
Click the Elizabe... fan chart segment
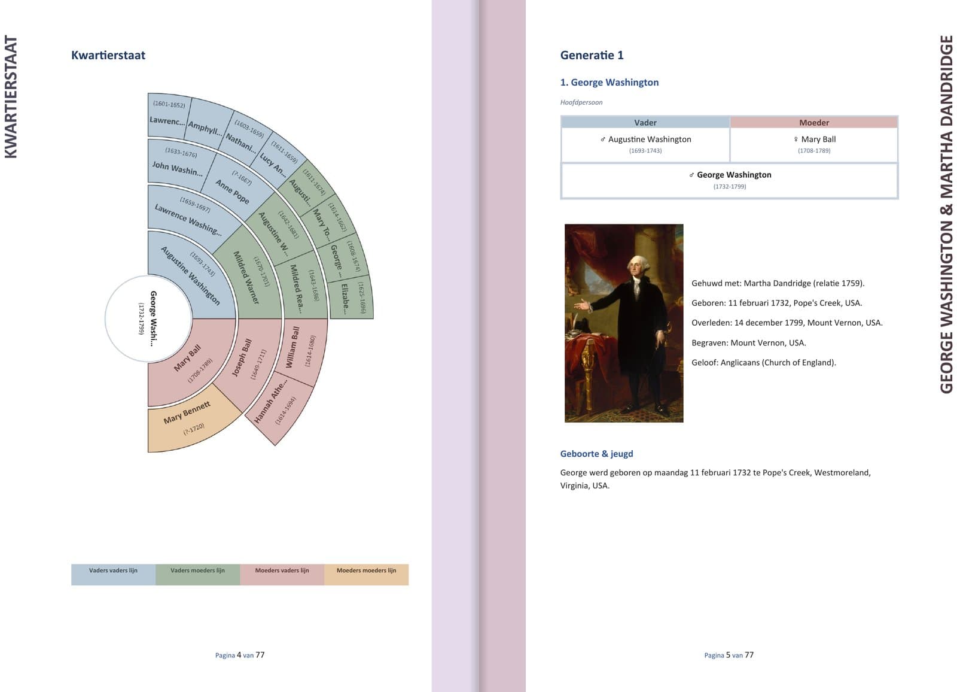pyautogui.click(x=353, y=297)
